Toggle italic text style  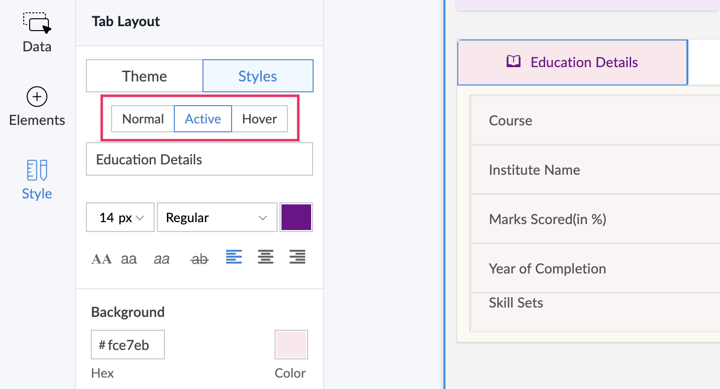pos(161,259)
